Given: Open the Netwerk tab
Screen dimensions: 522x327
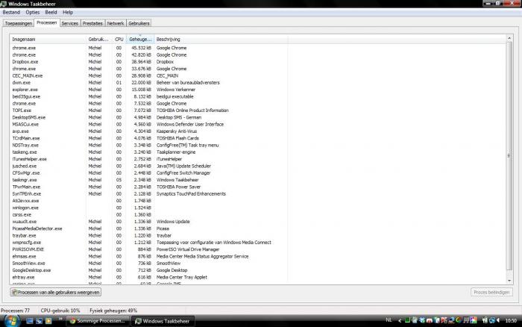Looking at the screenshot, I should [x=116, y=23].
